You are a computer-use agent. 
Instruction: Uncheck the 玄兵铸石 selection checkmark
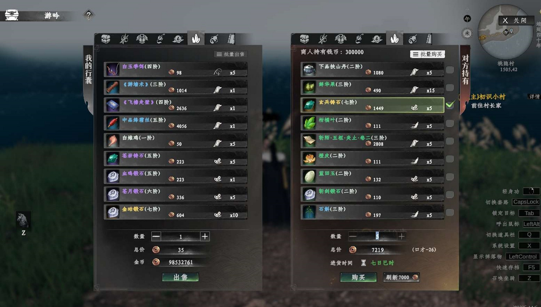(450, 105)
